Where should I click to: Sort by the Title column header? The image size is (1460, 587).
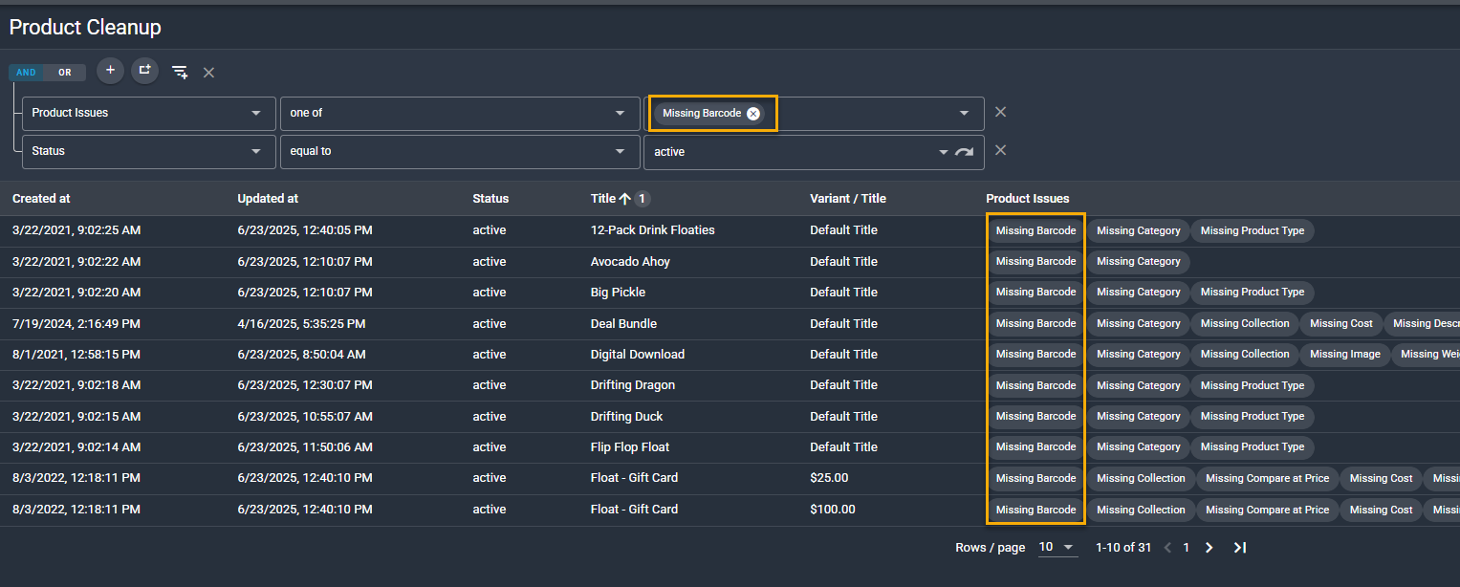click(x=603, y=199)
